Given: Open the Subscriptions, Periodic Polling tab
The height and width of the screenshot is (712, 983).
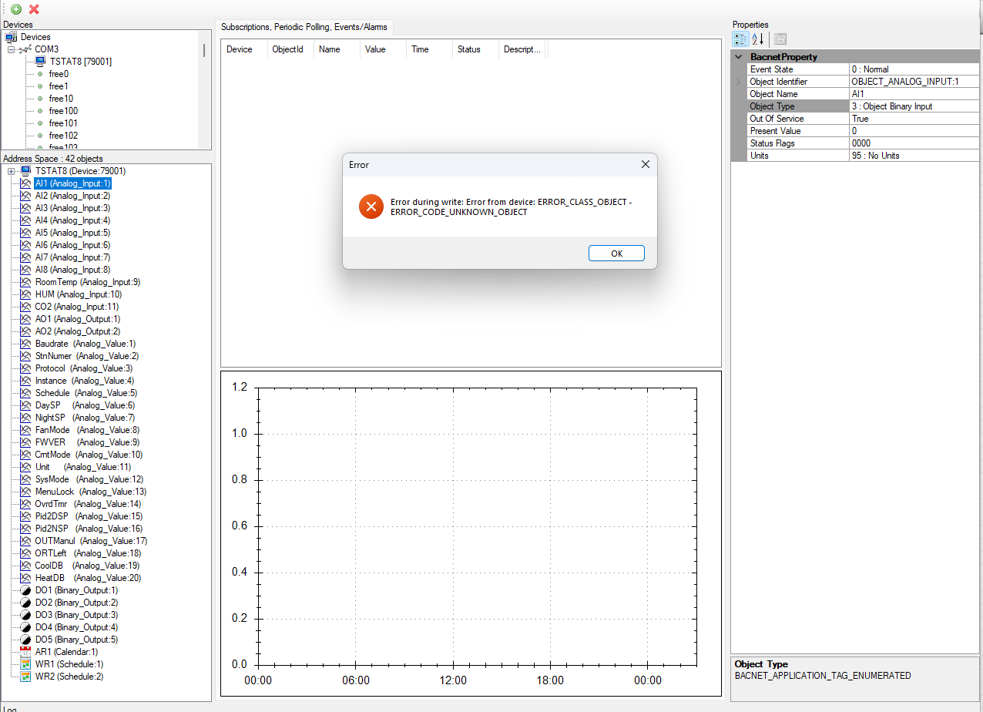Looking at the screenshot, I should [304, 27].
